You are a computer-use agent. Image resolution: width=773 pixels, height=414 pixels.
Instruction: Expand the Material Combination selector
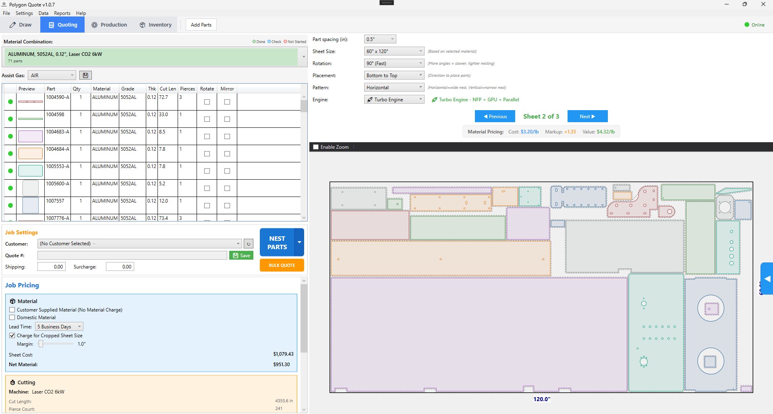[303, 57]
